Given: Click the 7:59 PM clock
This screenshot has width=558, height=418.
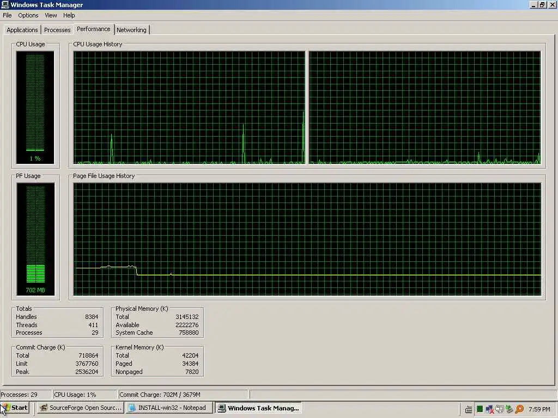Looking at the screenshot, I should 539,409.
